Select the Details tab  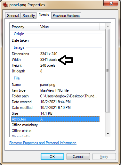click(x=44, y=15)
